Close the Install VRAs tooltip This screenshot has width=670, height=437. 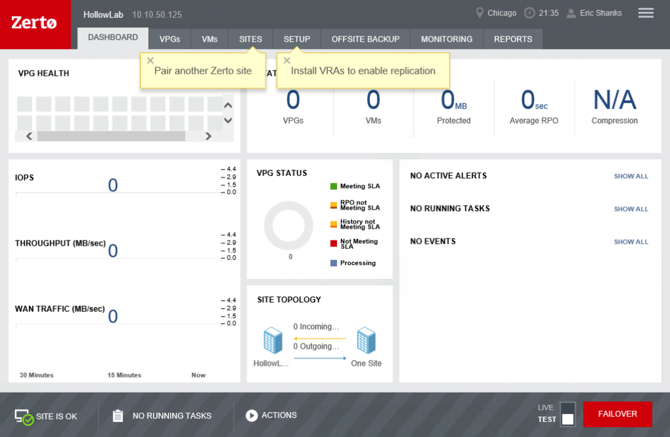click(x=287, y=61)
